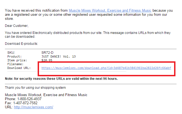Image resolution: width=182 pixels, height=114 pixels.
Task: Click the Dear Customer greeting
Action: coord(17,26)
